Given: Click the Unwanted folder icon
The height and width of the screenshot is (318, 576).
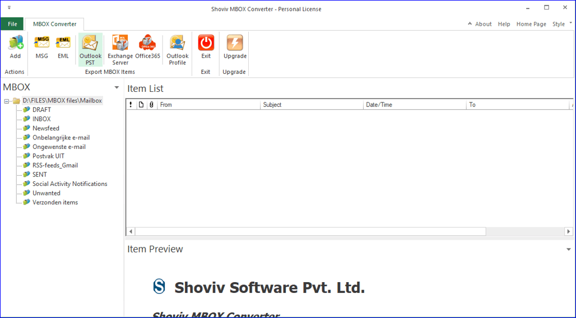Looking at the screenshot, I should [x=26, y=193].
